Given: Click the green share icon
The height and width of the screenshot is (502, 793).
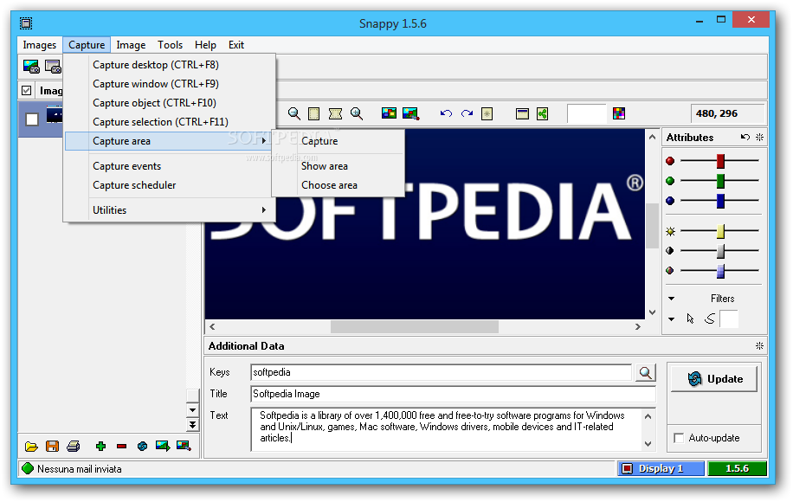Looking at the screenshot, I should click(x=543, y=113).
